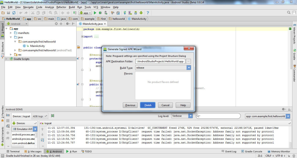Expand the res folder
Screen dimensions: 297x158
point(11,55)
